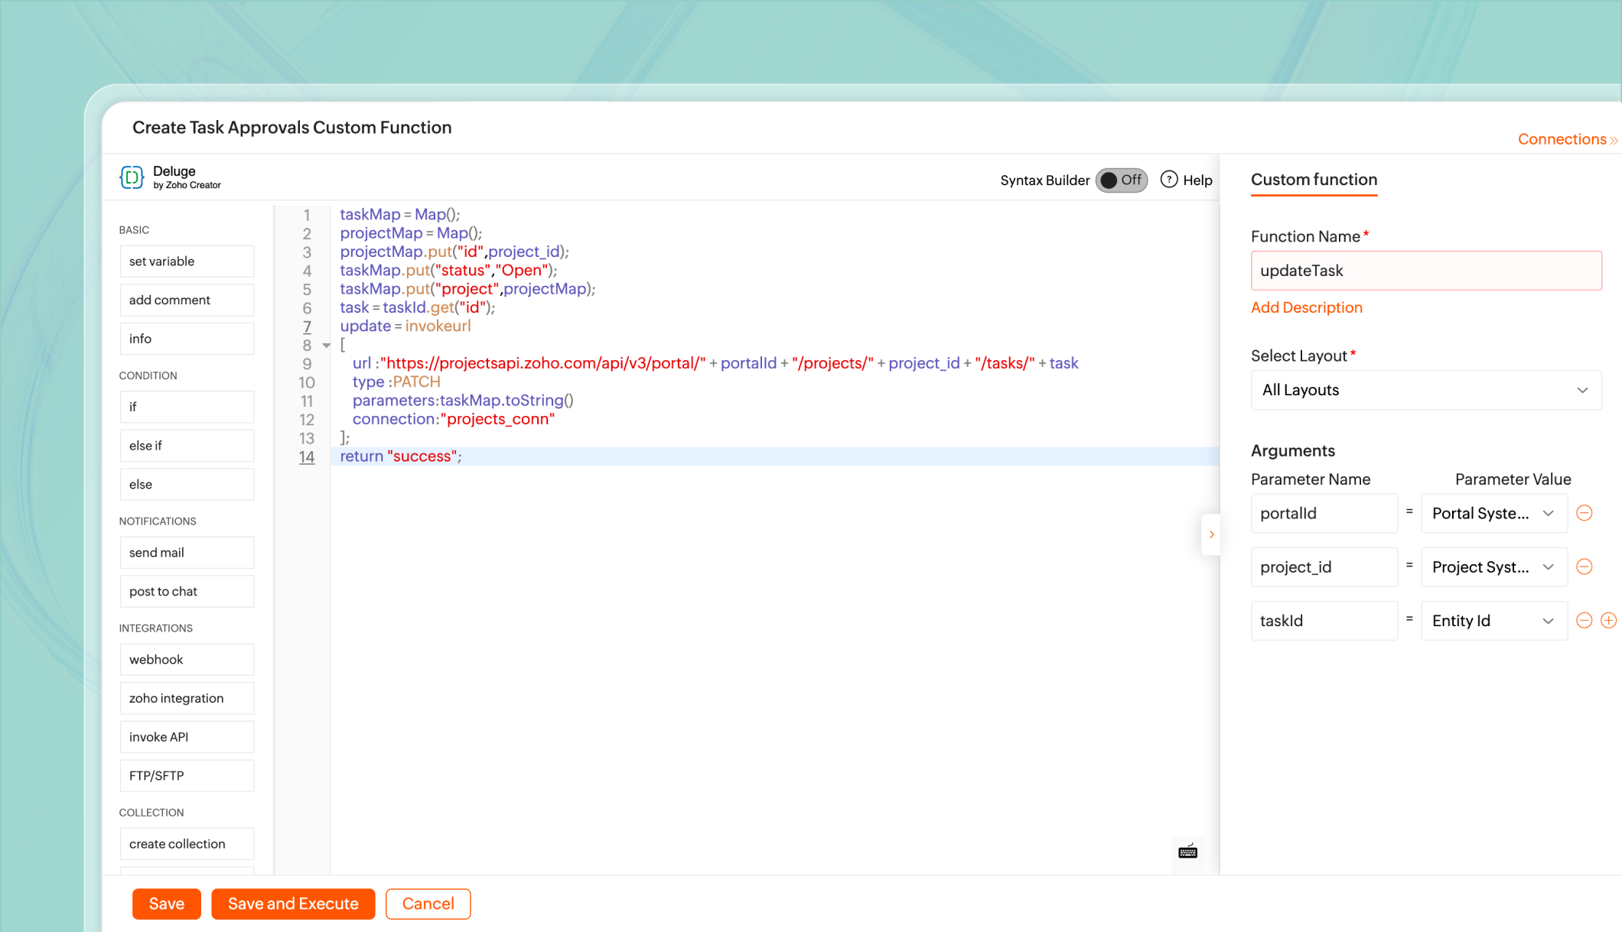This screenshot has width=1622, height=932.
Task: Open the Connections panel link
Action: click(x=1565, y=139)
